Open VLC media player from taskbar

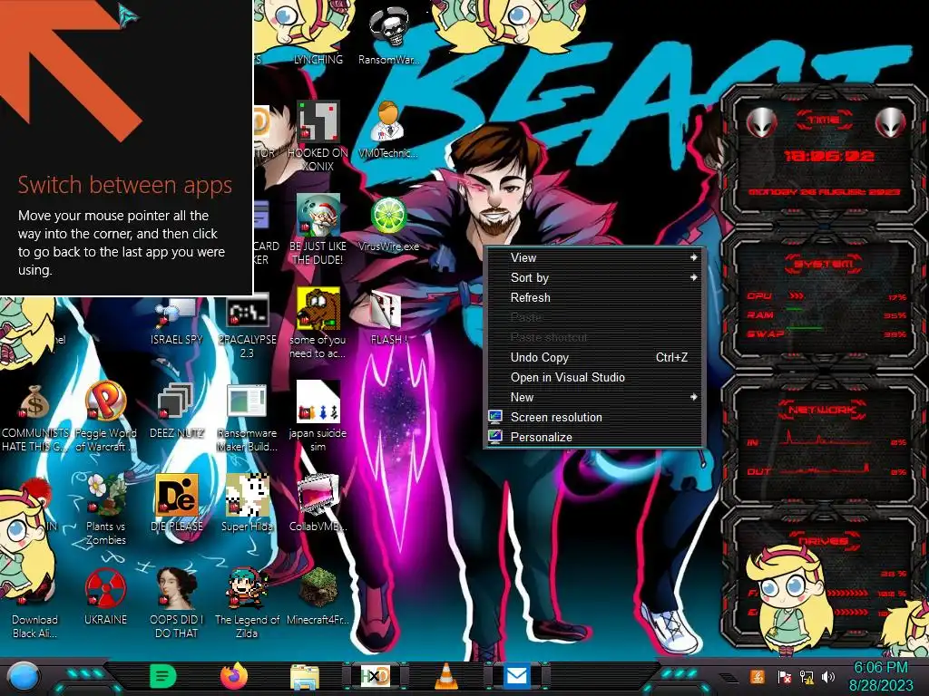coord(445,676)
